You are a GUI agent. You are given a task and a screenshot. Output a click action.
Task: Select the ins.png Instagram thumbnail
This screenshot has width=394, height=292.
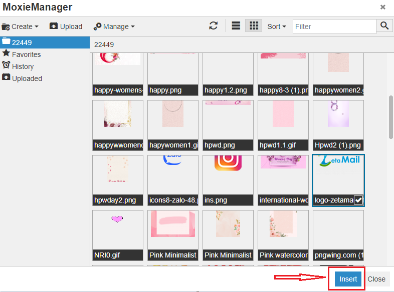228,180
